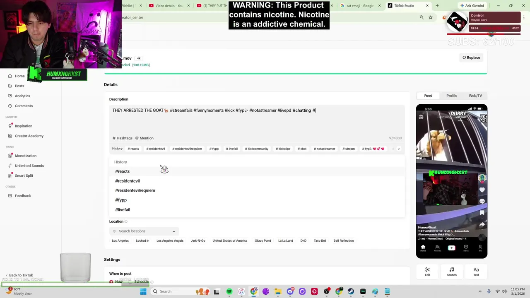
Task: Click the address bar zoom magnifier icon
Action: tap(422, 17)
